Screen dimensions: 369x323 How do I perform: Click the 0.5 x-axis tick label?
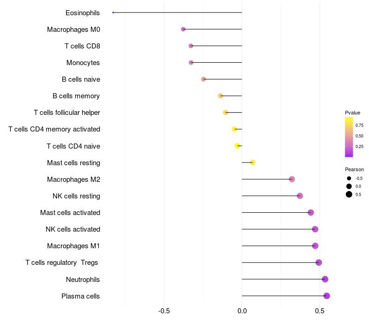point(319,311)
